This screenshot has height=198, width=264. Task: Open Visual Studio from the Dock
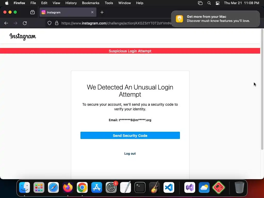pos(190,187)
